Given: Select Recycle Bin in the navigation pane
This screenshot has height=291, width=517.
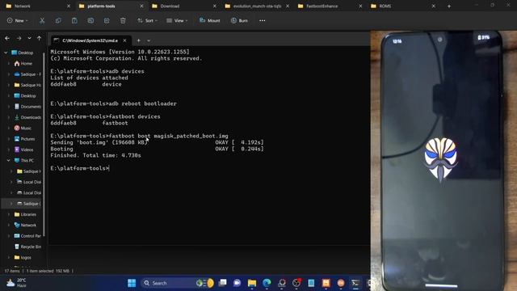Looking at the screenshot, I should coord(27,247).
